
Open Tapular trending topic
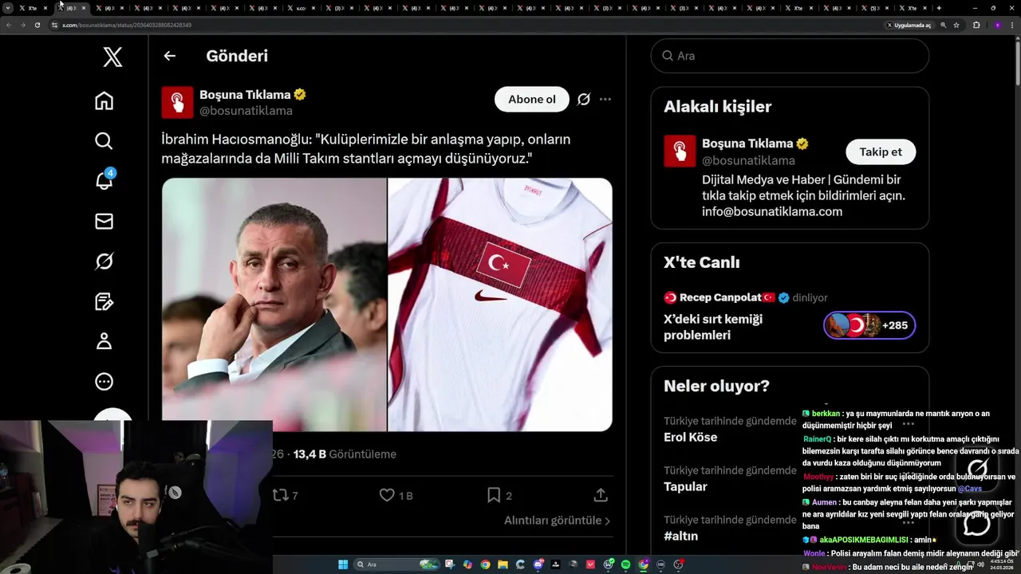(685, 486)
